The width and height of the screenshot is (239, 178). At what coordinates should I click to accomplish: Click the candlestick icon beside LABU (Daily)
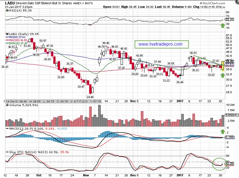pos(7,34)
